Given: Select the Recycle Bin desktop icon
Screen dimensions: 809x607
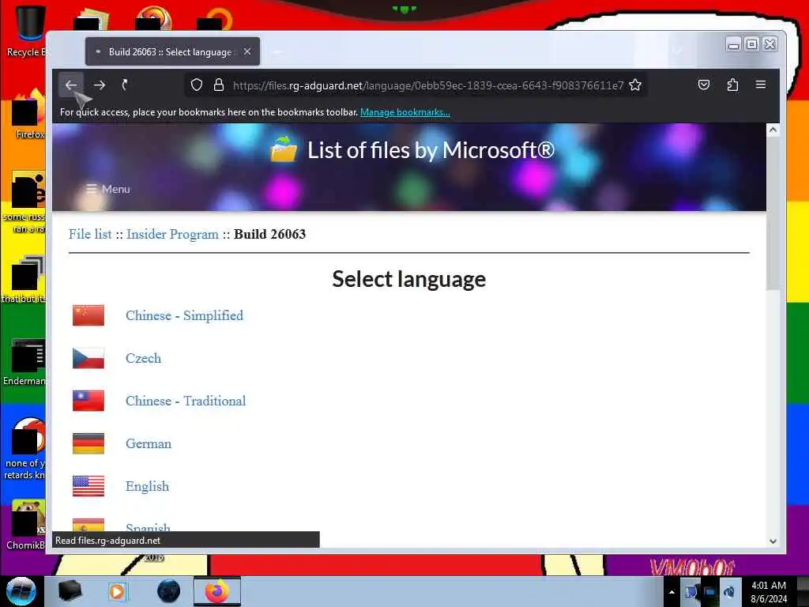Looking at the screenshot, I should [x=27, y=32].
